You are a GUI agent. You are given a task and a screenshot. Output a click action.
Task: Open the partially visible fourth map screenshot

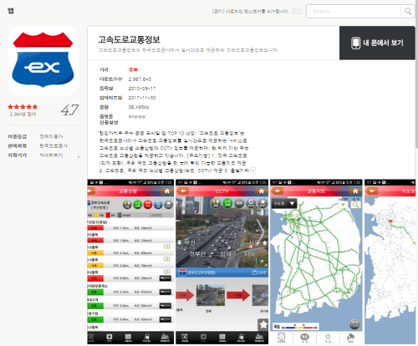[390, 262]
